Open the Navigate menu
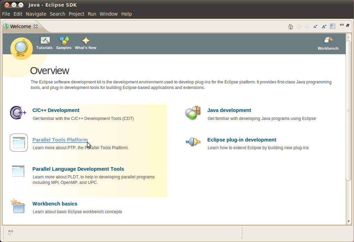Image resolution: width=354 pixels, height=242 pixels. click(x=36, y=14)
